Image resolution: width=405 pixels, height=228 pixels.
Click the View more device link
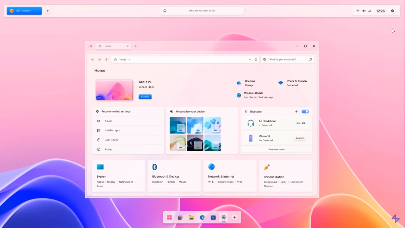[276, 149]
